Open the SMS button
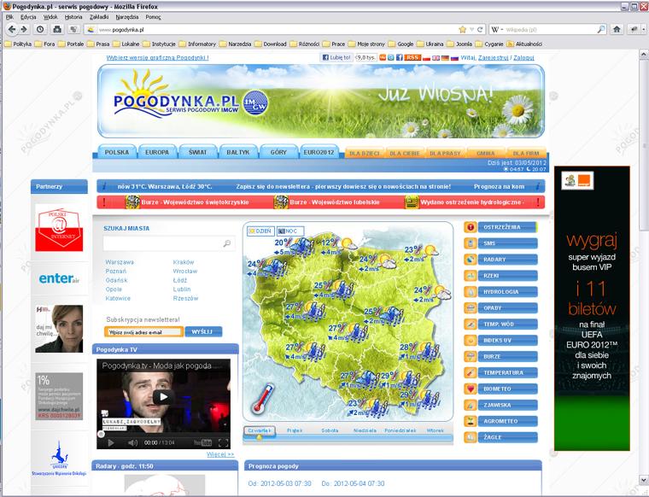Image resolution: width=649 pixels, height=497 pixels. click(x=507, y=243)
